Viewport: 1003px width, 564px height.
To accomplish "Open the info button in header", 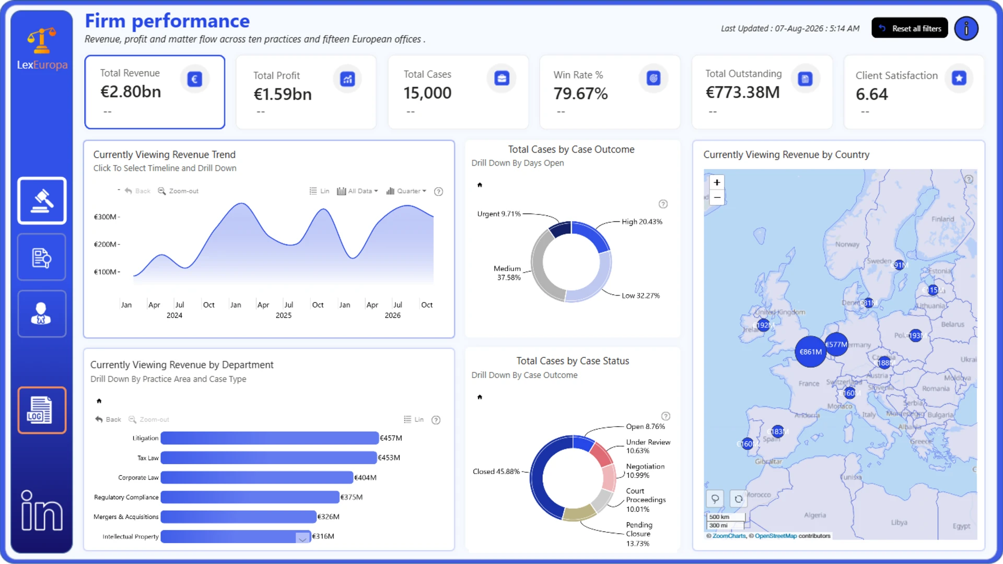I will [x=966, y=28].
